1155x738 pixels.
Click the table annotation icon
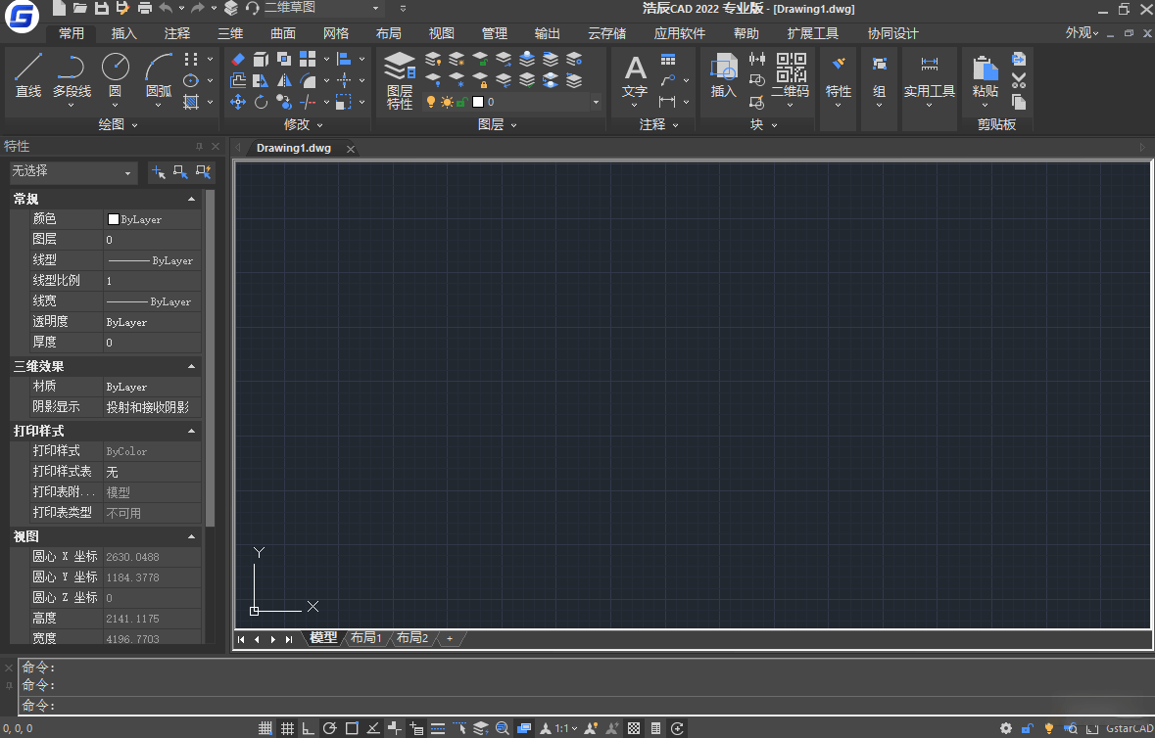click(x=668, y=60)
